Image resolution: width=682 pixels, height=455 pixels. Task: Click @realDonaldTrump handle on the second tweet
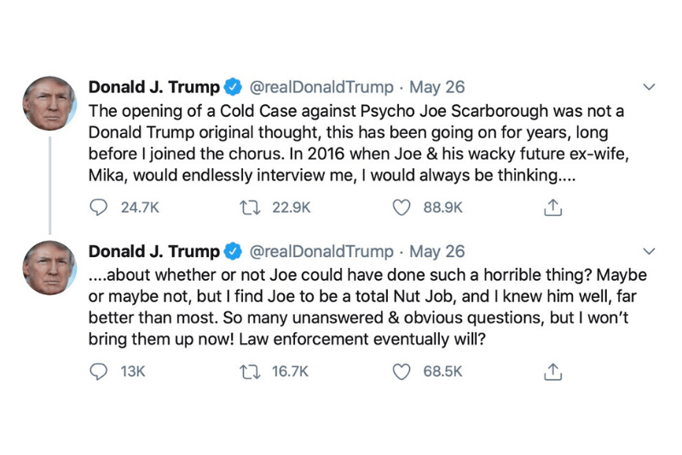click(321, 251)
